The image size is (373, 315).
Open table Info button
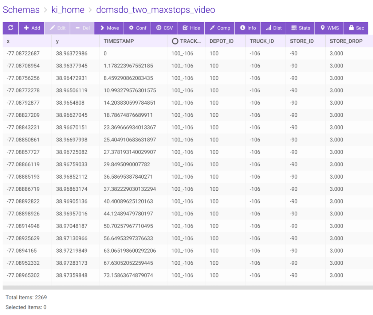pyautogui.click(x=248, y=28)
